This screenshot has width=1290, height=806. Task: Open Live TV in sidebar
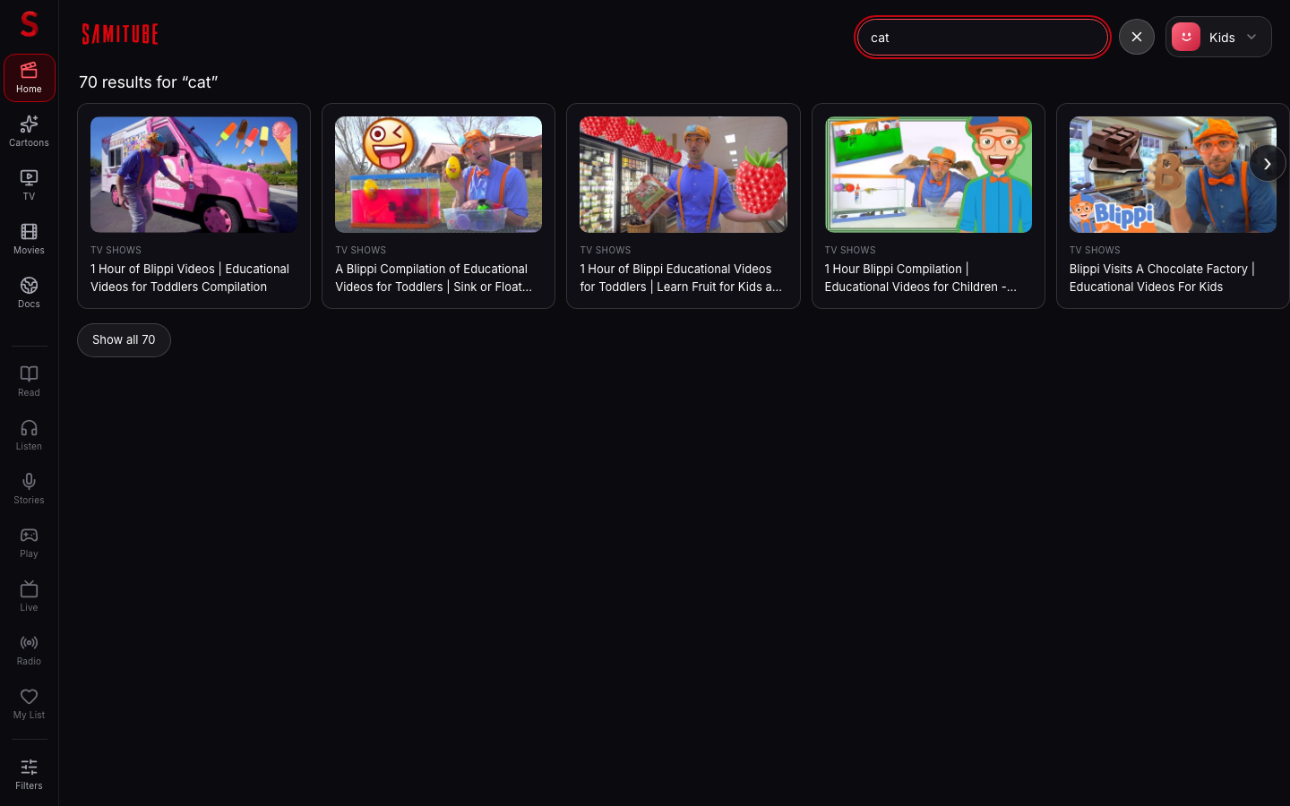click(29, 596)
